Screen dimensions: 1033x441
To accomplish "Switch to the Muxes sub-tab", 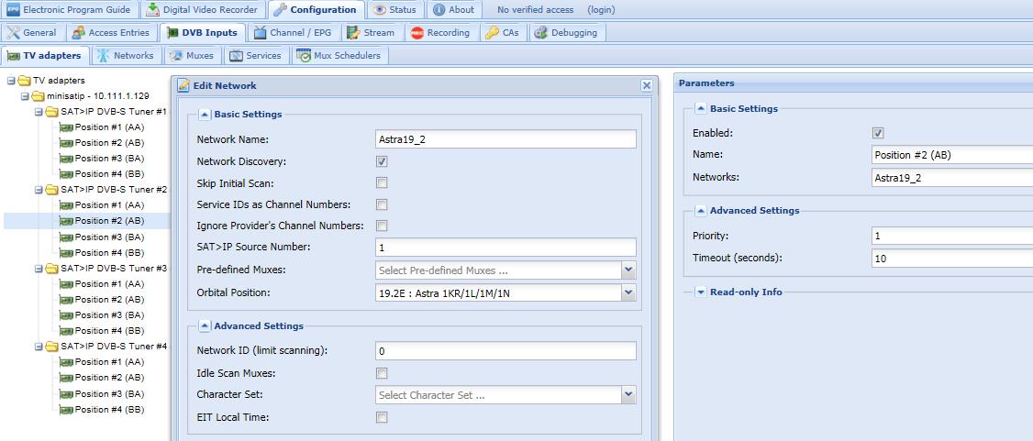I will [x=193, y=55].
